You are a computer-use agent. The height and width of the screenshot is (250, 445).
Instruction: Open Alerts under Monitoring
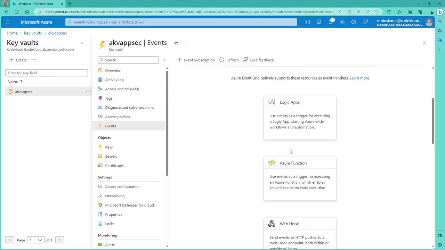pyautogui.click(x=110, y=245)
